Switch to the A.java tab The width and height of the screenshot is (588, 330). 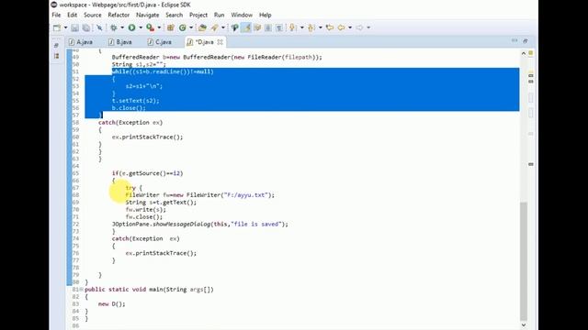81,42
